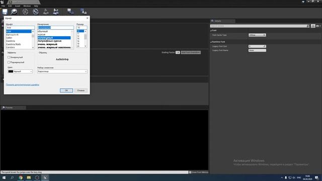Click the Legacy Font Size field

tap(257, 46)
